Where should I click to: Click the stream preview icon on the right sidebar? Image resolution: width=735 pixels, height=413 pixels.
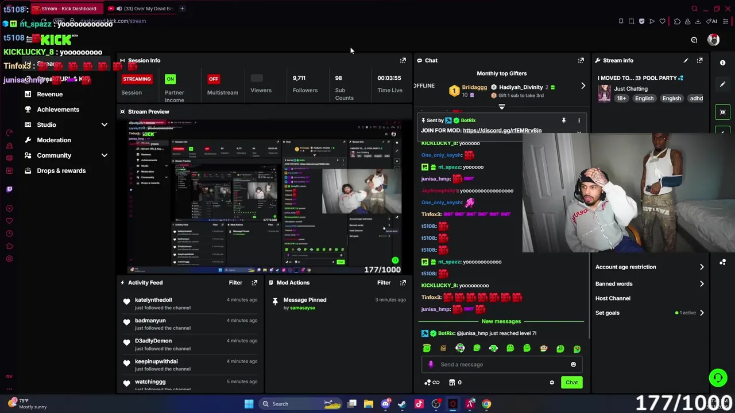[x=723, y=112]
